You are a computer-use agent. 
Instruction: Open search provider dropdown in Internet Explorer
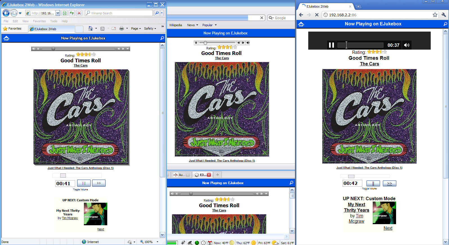(162, 13)
